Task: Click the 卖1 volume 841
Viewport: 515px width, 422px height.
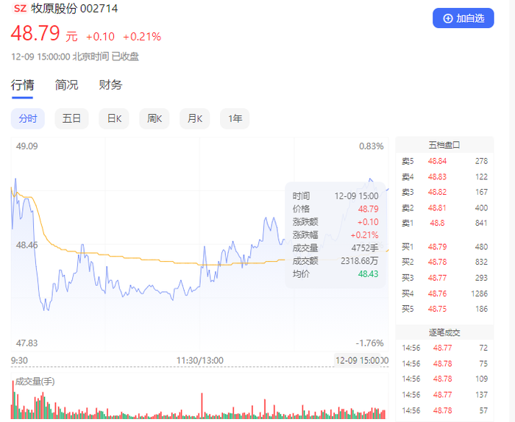Action: [x=481, y=223]
